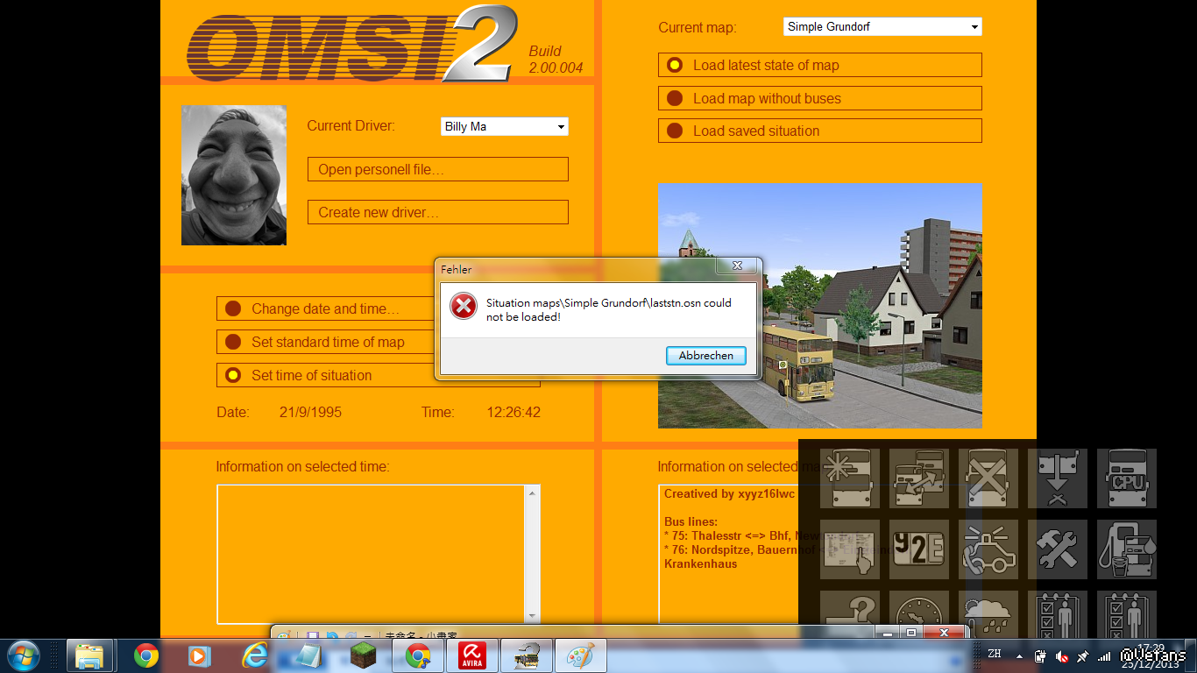Click the error message about laststn.osn
The width and height of the screenshot is (1197, 673).
(x=609, y=309)
